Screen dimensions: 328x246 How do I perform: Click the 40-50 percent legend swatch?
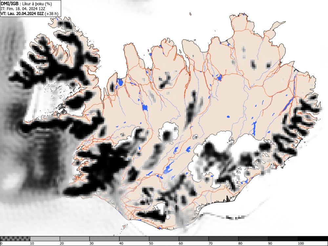(134, 239)
